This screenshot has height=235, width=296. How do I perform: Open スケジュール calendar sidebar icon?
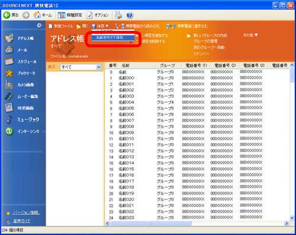9,62
